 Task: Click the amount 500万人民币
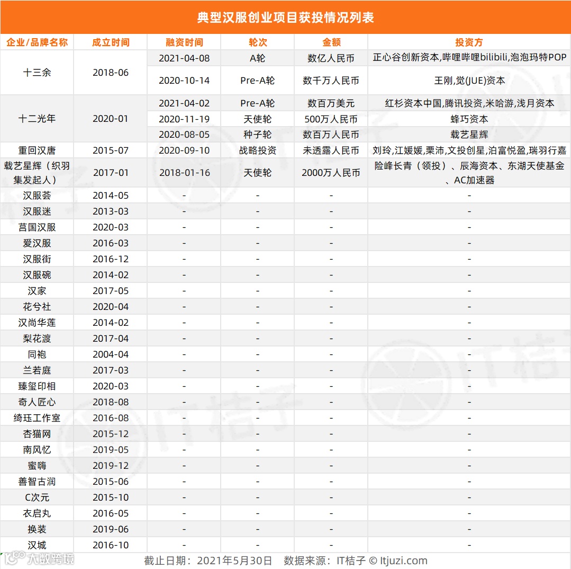(x=331, y=119)
